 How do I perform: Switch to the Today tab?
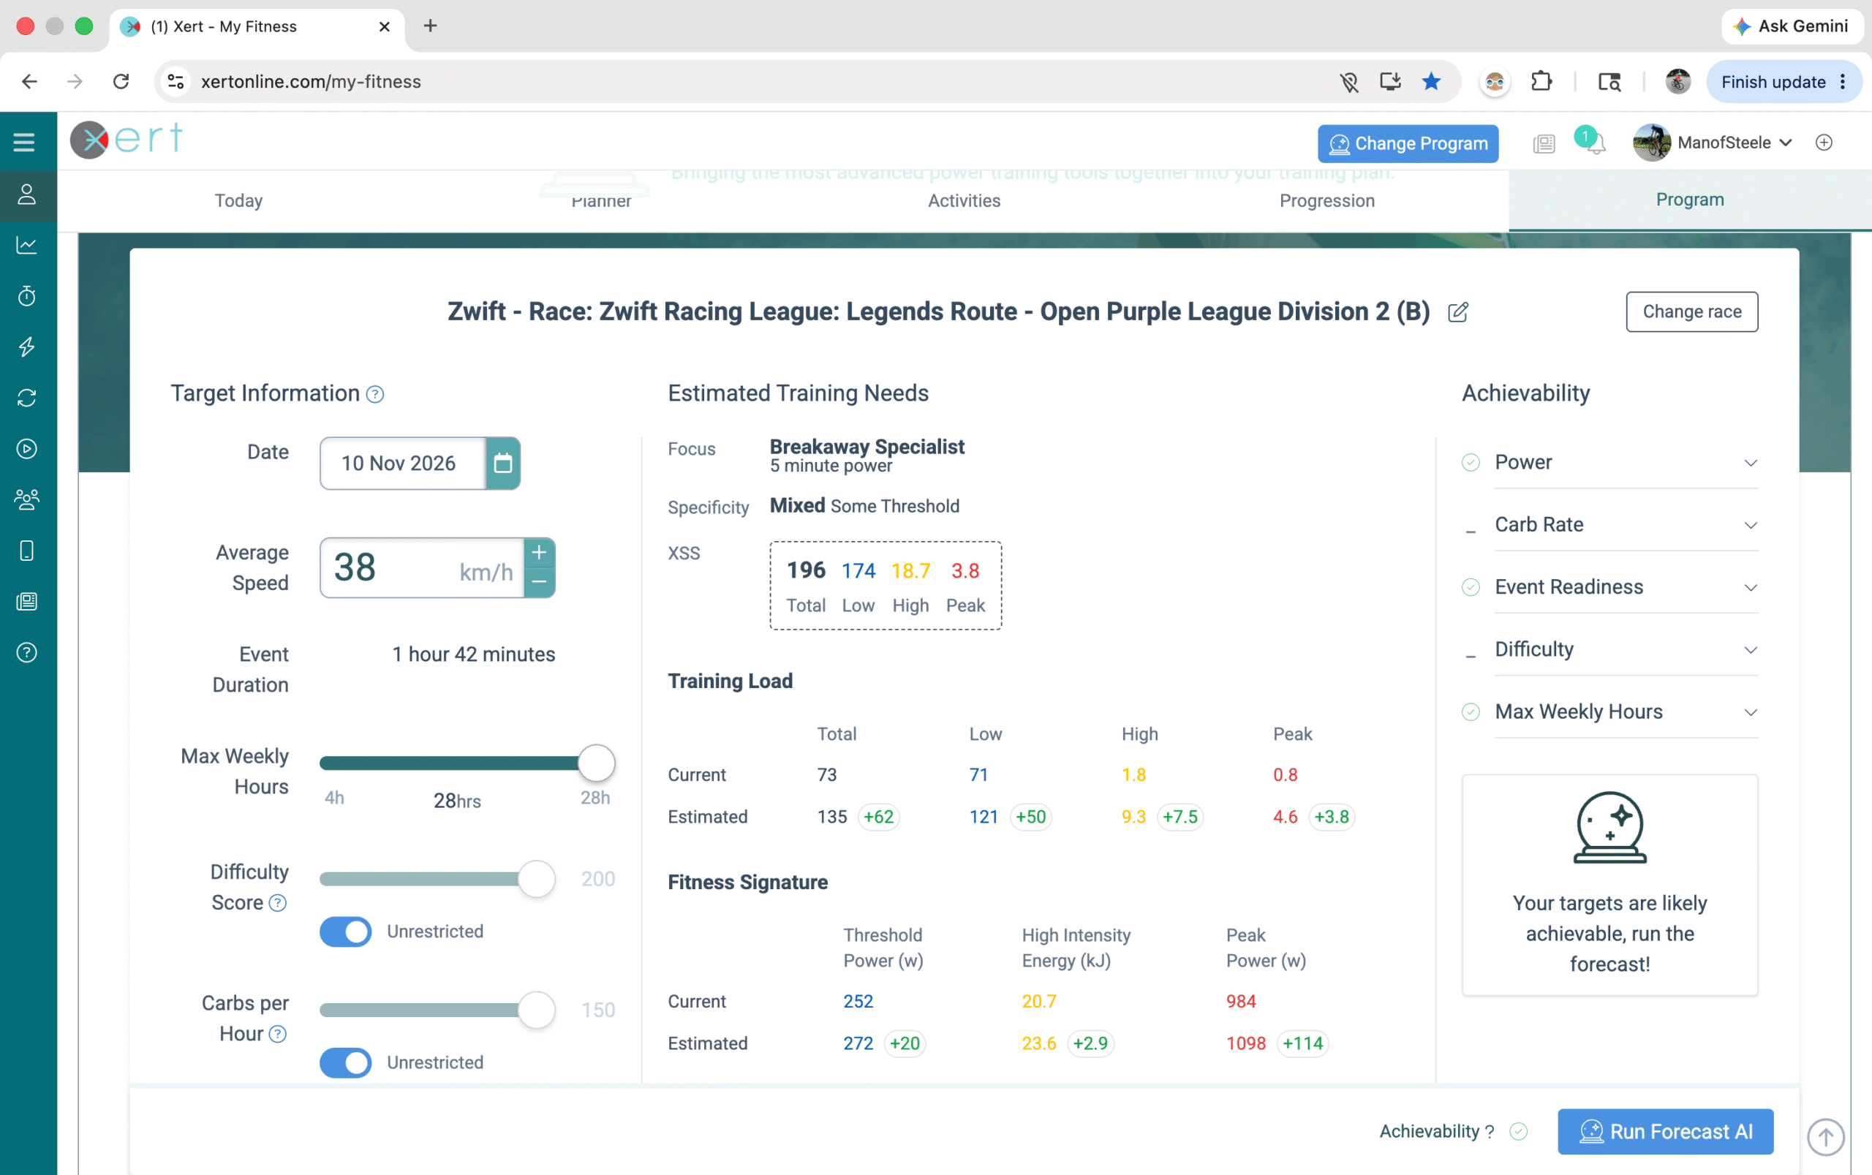[x=238, y=200]
